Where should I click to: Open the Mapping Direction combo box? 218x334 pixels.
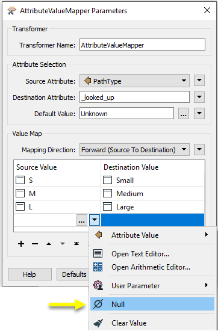click(134, 150)
